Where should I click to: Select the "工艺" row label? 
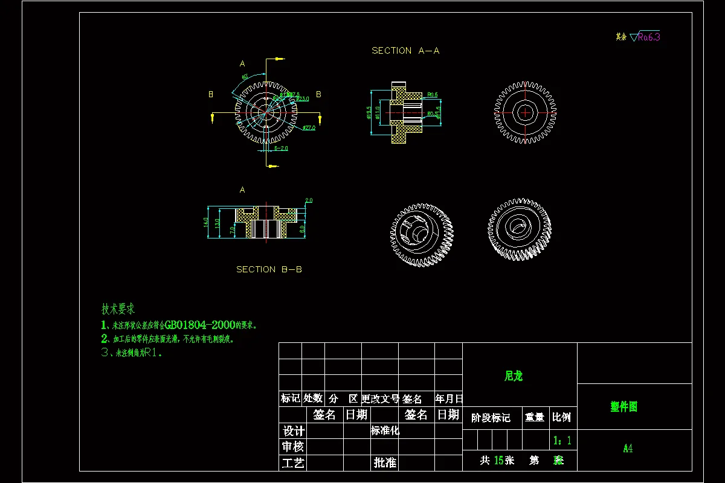[294, 463]
